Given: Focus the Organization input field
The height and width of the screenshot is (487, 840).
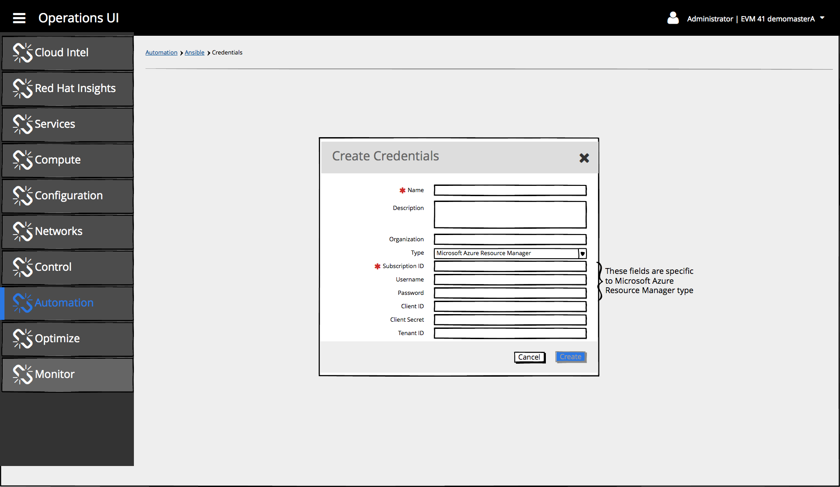Looking at the screenshot, I should click(x=510, y=239).
